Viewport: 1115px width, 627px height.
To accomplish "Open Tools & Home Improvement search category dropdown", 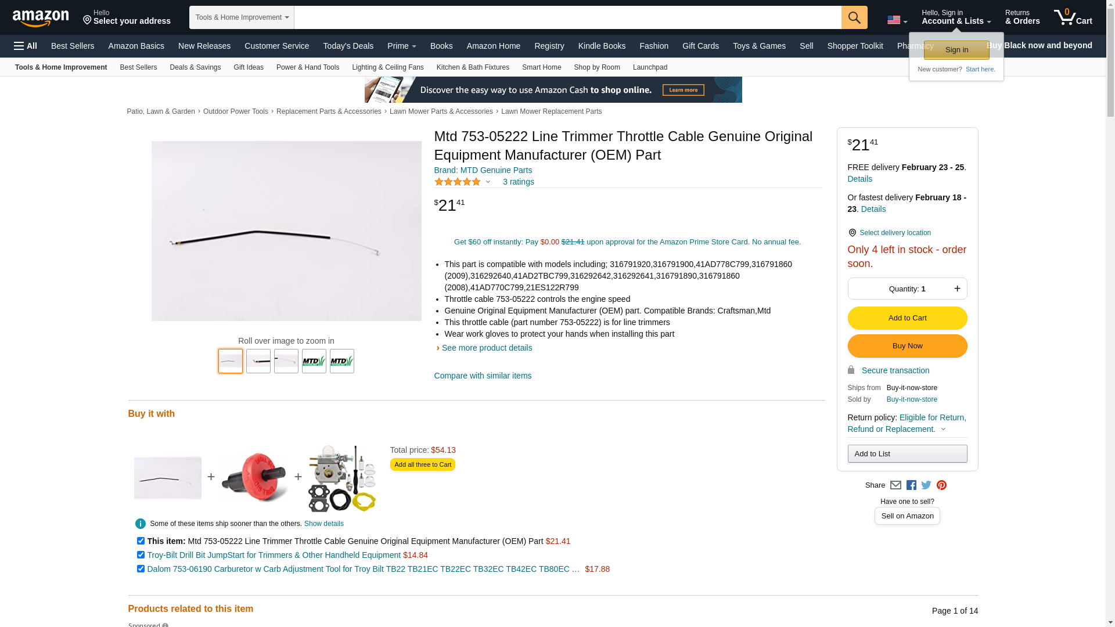I will [x=242, y=17].
